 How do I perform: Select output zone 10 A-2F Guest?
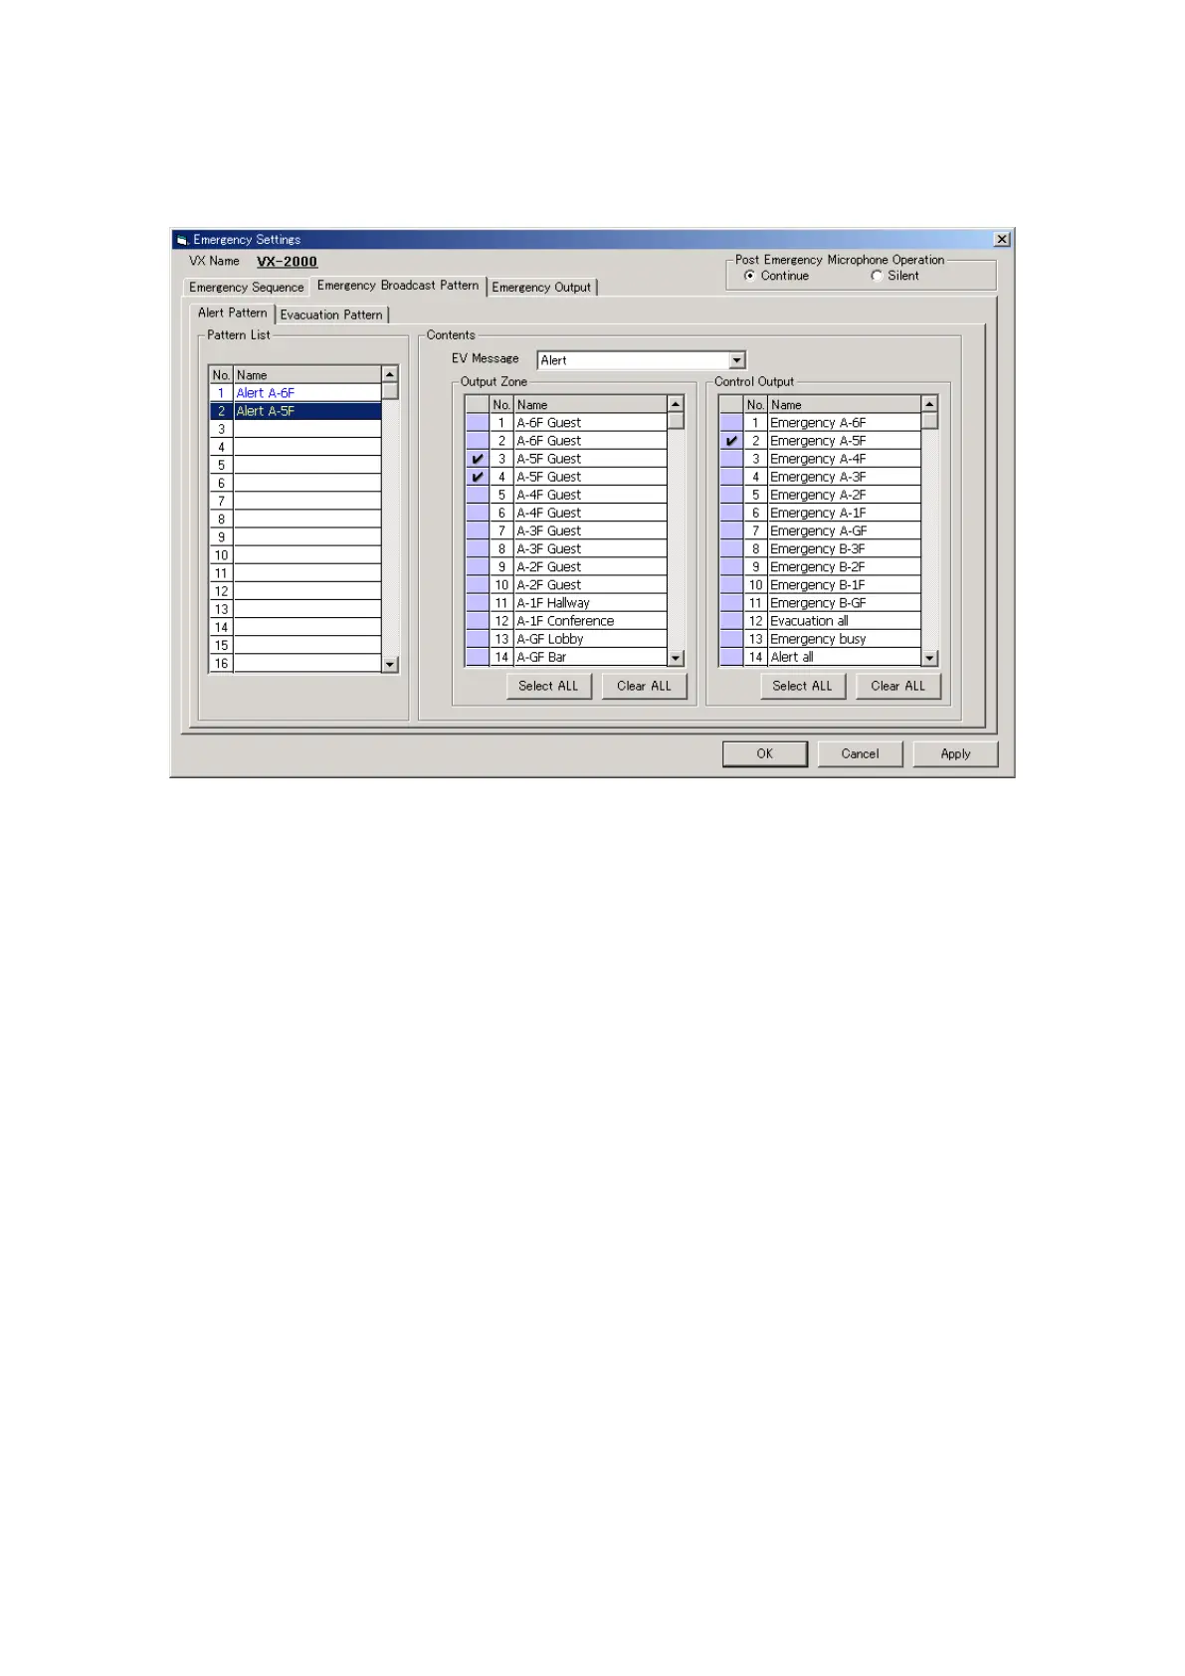click(590, 585)
